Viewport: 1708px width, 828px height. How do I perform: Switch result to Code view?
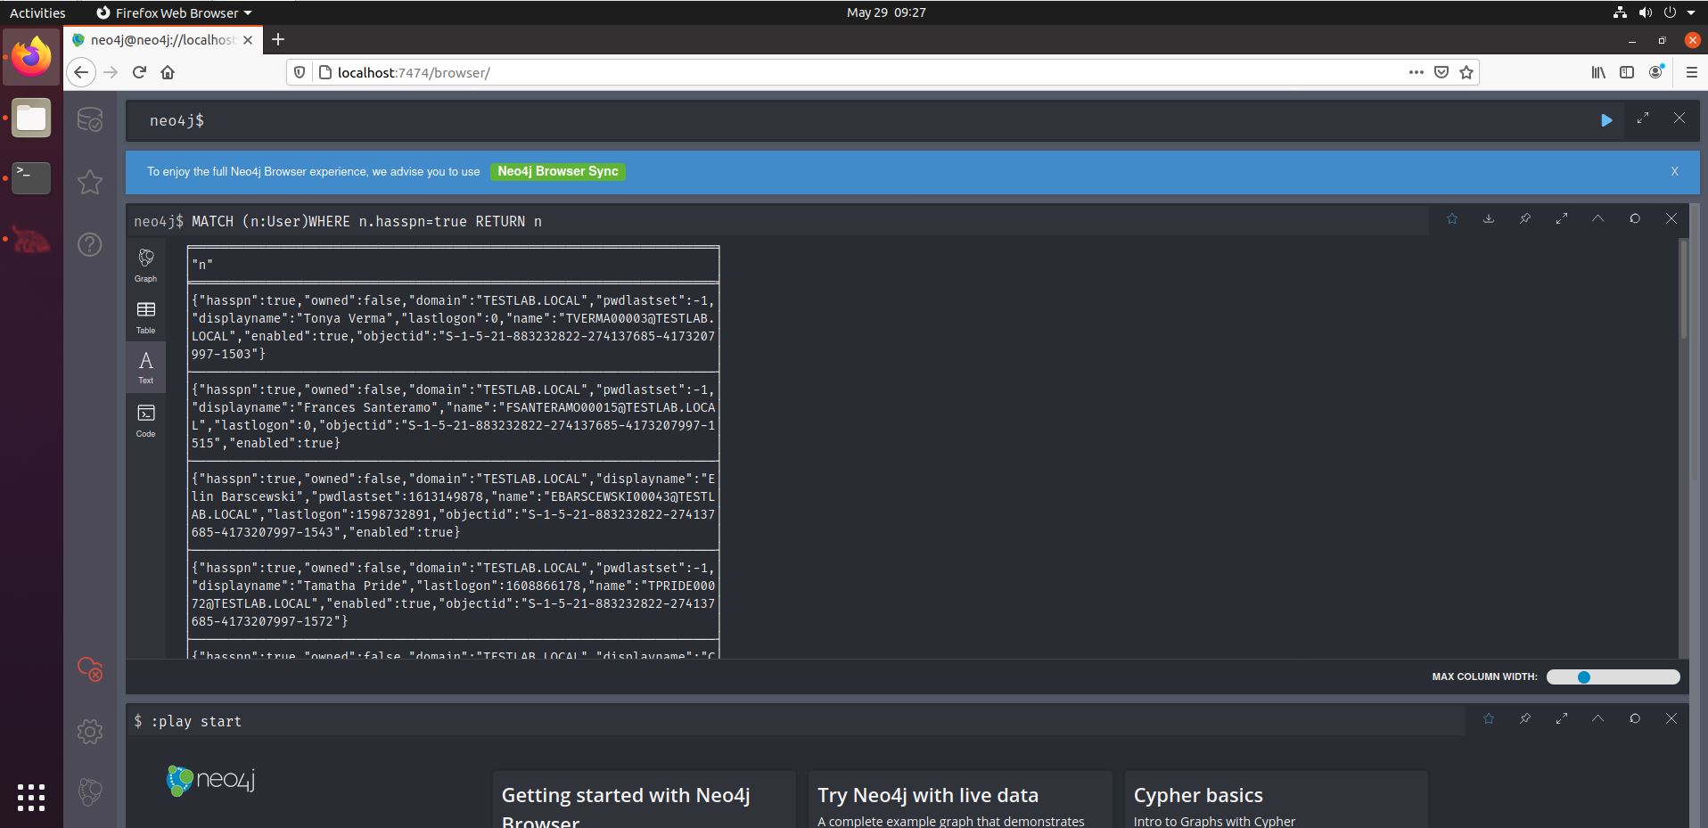pyautogui.click(x=145, y=420)
